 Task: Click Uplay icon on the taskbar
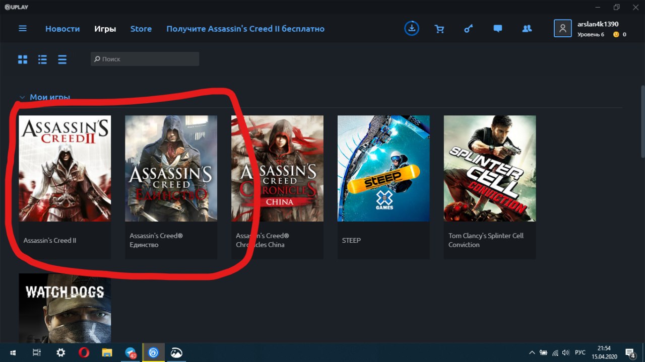click(154, 352)
